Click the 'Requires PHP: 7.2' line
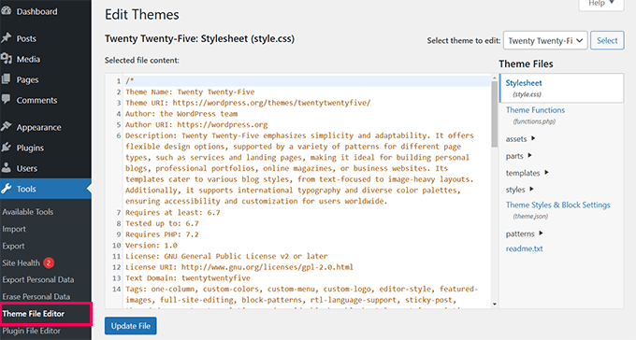636x340 pixels. pos(162,234)
